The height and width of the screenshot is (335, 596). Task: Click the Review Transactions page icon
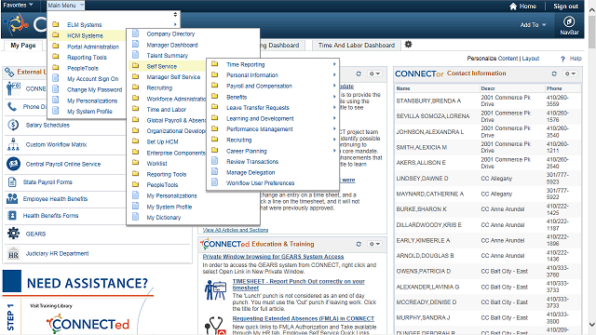pos(215,161)
